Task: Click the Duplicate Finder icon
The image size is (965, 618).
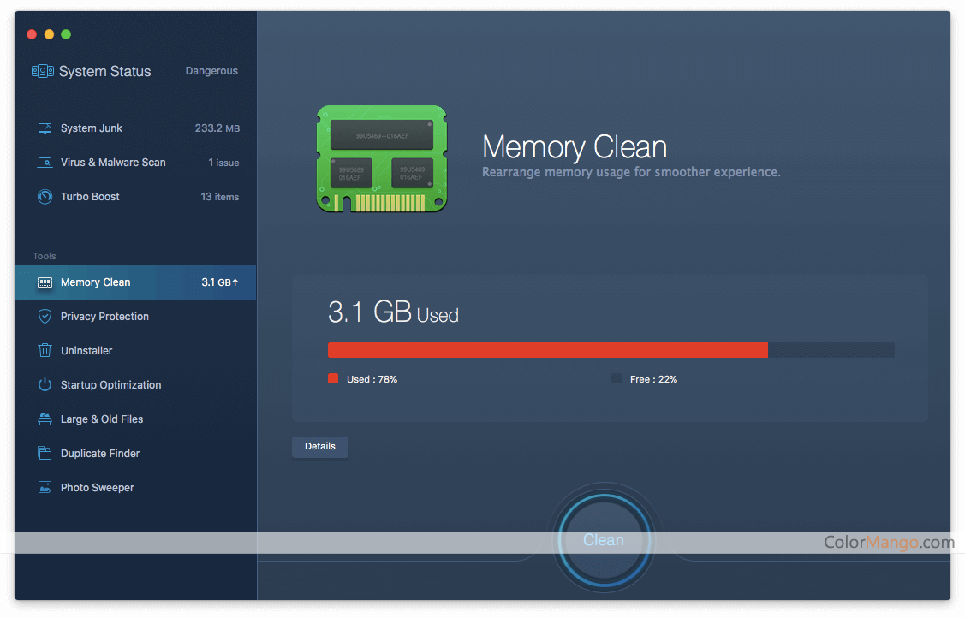Action: [45, 454]
